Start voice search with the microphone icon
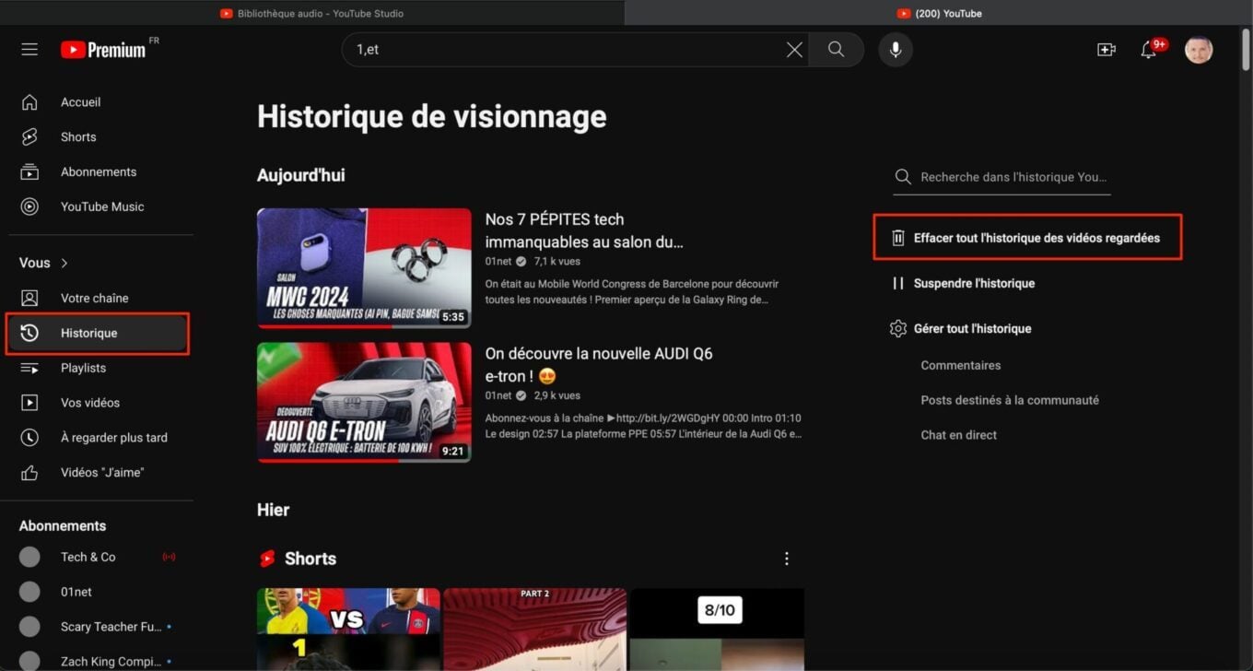 pyautogui.click(x=895, y=50)
